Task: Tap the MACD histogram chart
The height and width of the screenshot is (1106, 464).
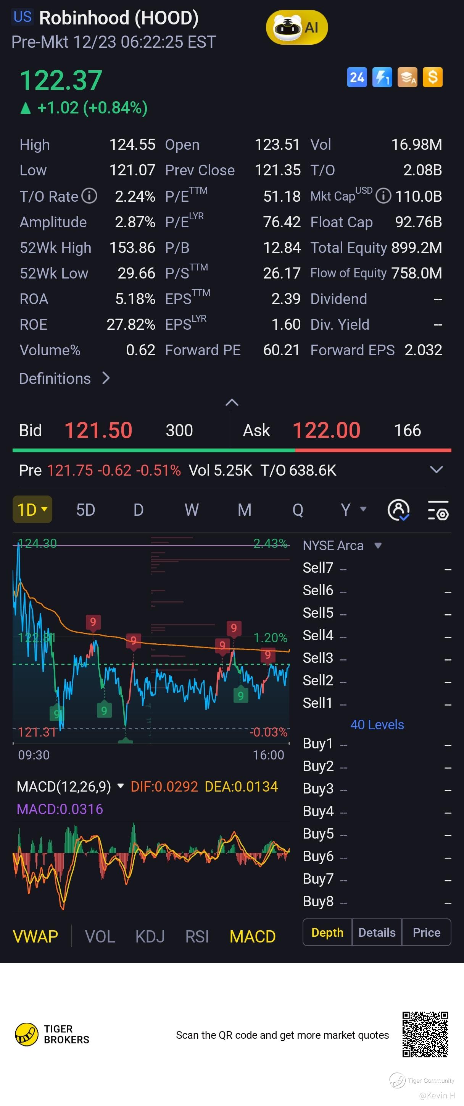Action: [151, 866]
